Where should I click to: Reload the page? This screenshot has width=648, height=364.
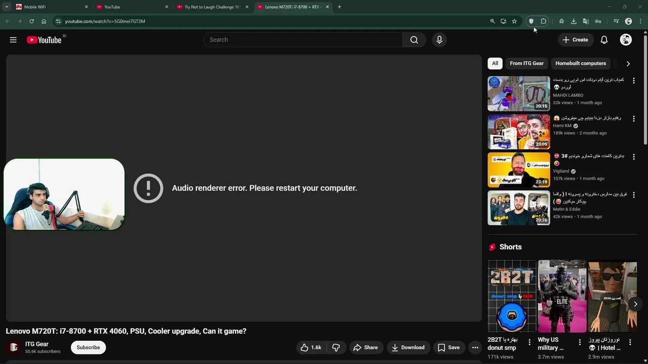31,21
